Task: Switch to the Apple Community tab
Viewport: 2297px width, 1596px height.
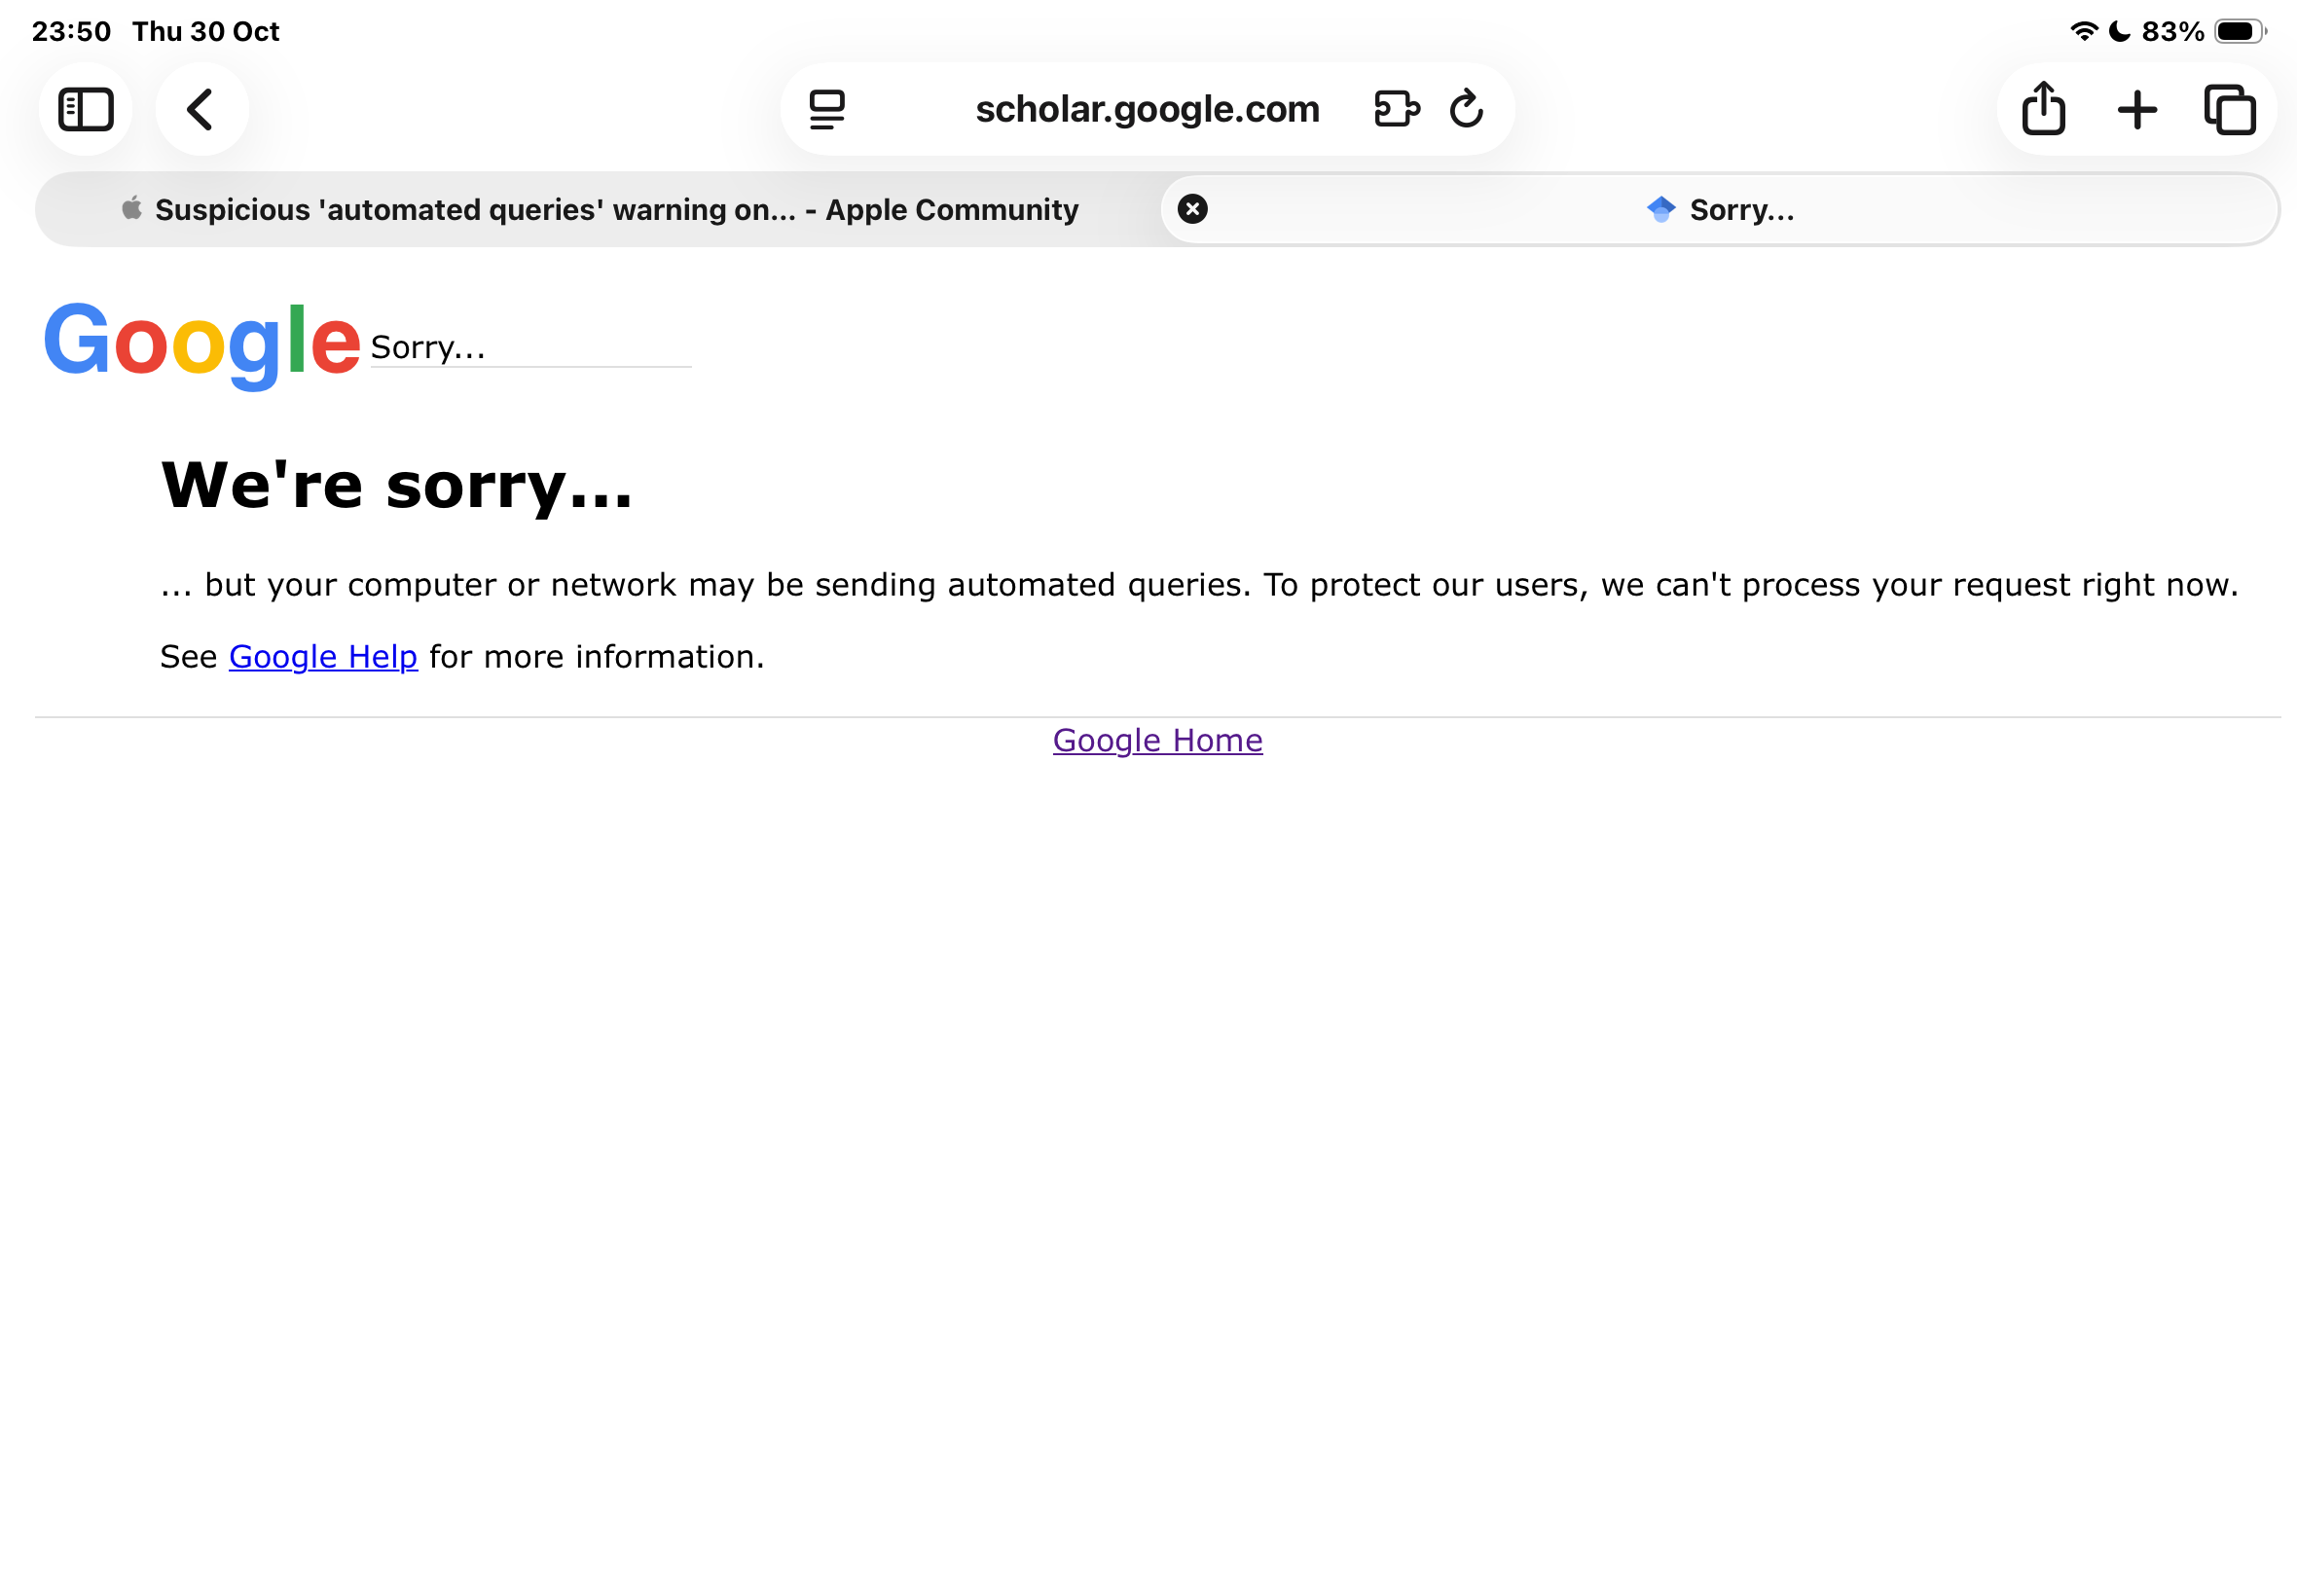Action: pyautogui.click(x=600, y=209)
